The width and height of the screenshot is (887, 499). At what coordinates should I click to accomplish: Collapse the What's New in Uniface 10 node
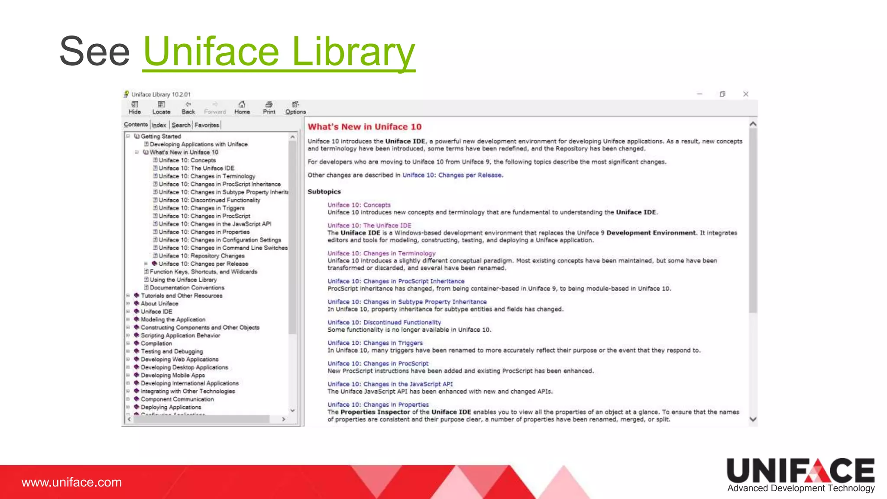(137, 152)
